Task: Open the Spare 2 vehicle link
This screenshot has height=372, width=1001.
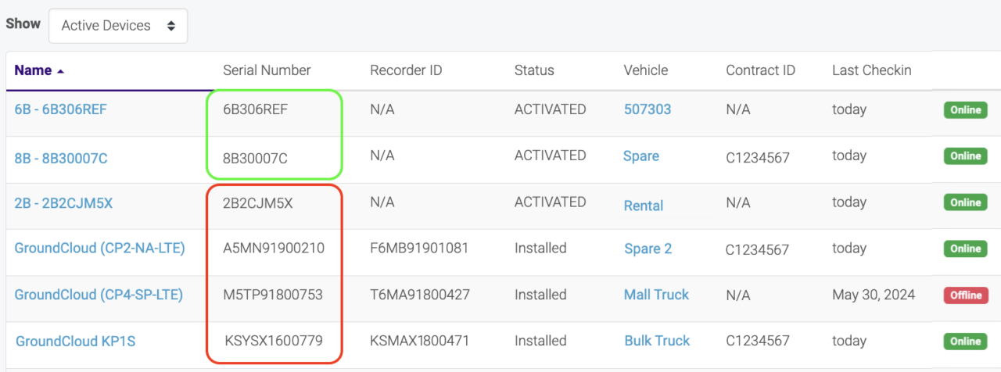Action: tap(648, 249)
